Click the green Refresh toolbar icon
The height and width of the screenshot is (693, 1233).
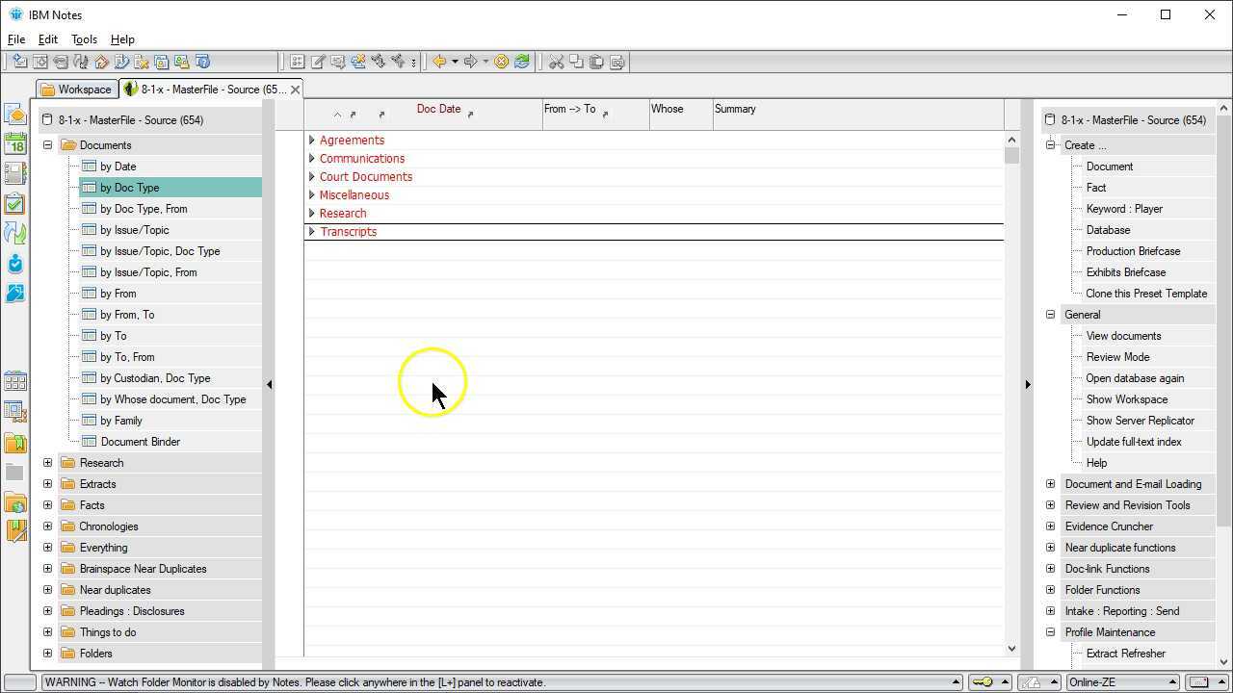pos(522,62)
